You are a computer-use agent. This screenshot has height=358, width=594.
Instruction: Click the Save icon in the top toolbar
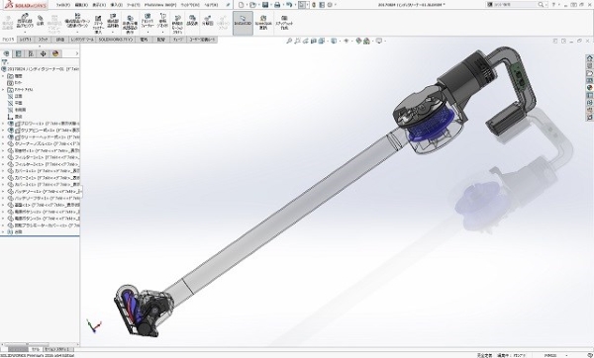click(x=265, y=5)
